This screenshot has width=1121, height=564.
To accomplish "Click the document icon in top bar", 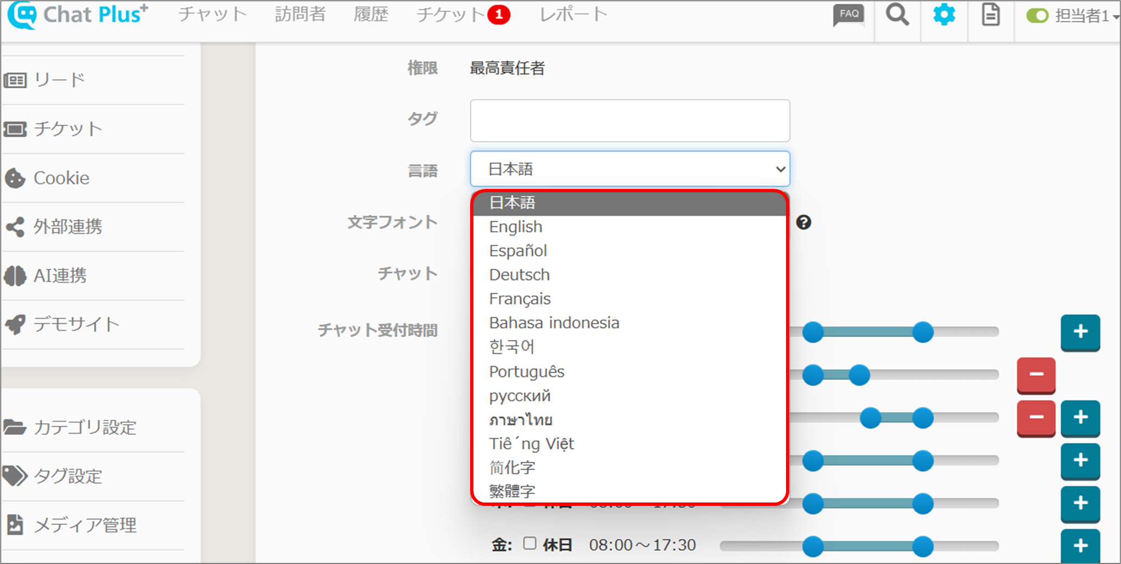I will coord(990,15).
